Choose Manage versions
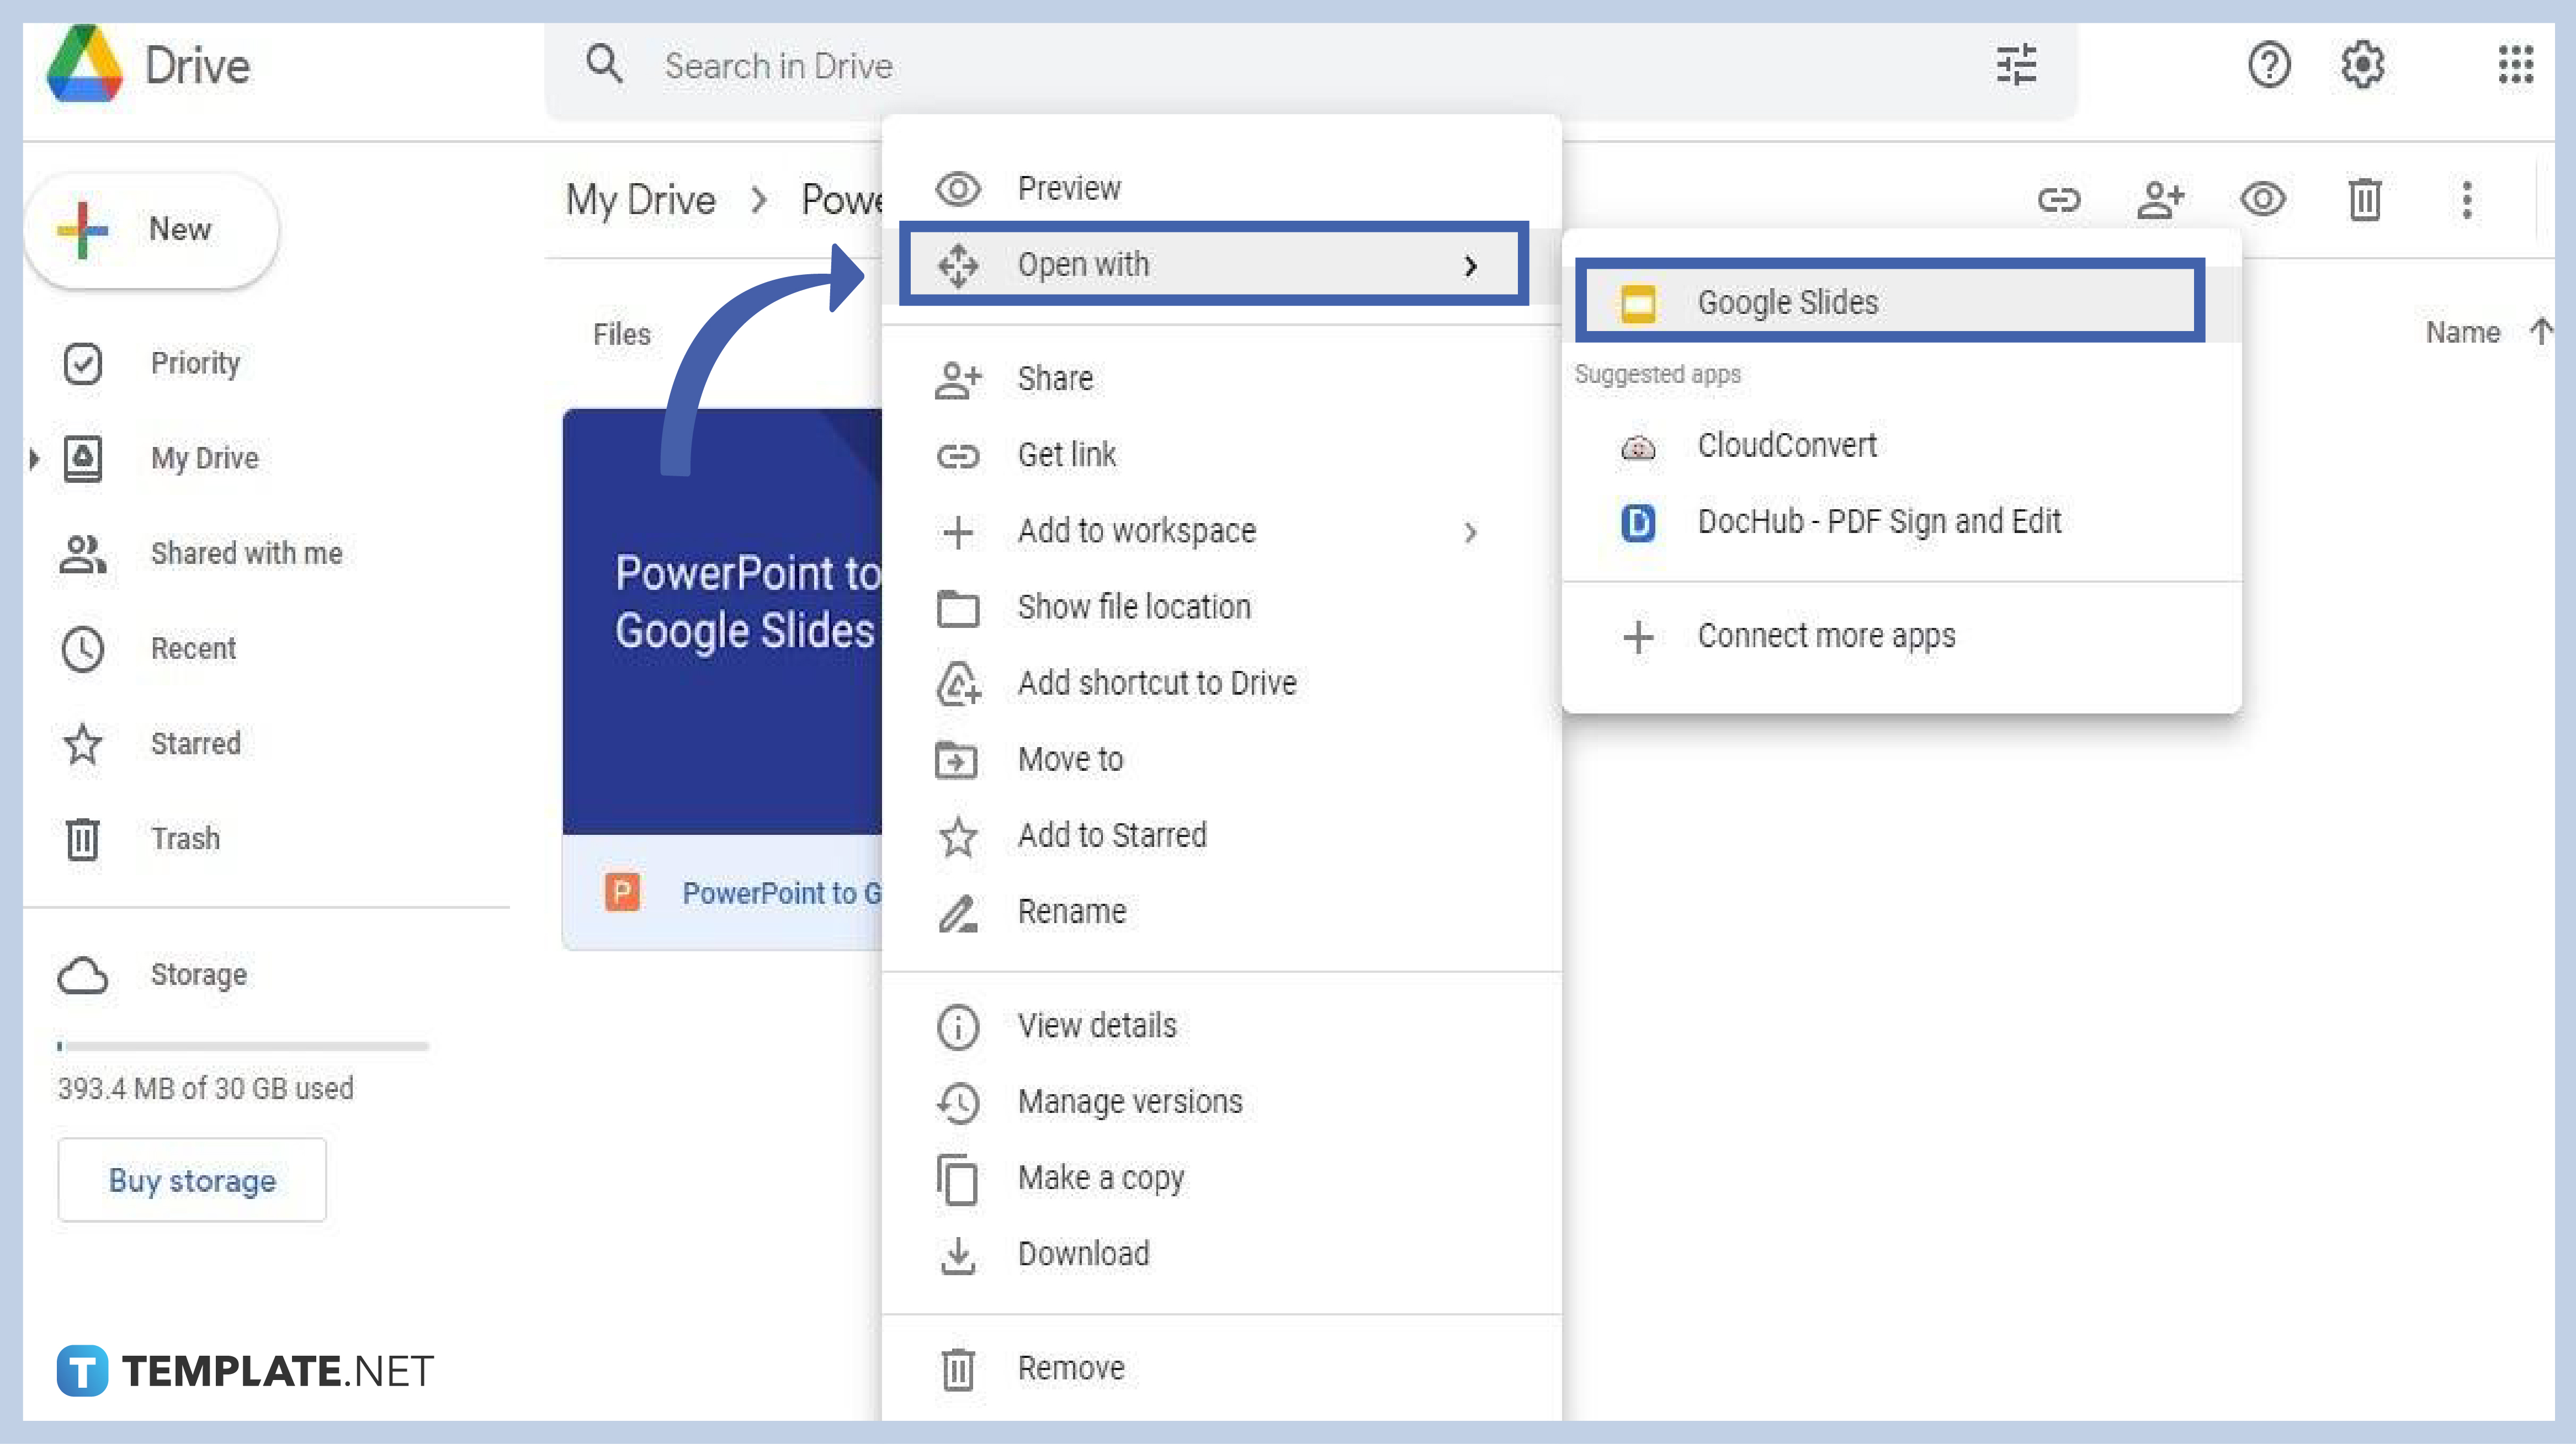Screen dimensions: 2576x1444 point(1221,1101)
